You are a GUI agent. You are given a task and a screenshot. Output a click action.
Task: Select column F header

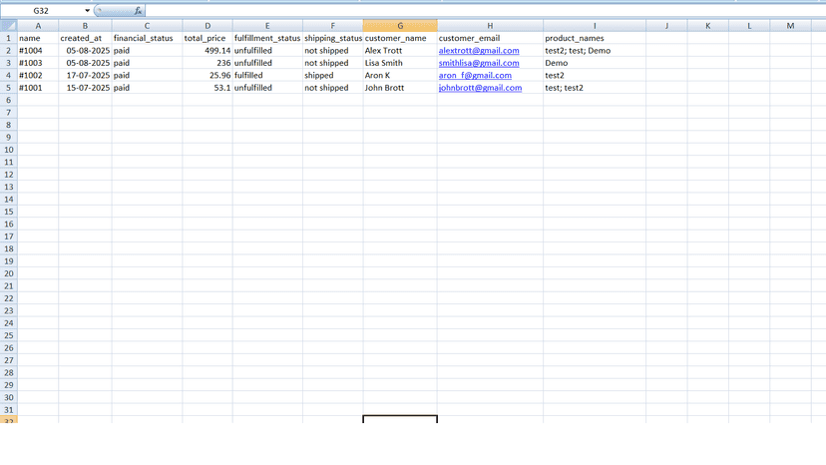point(333,25)
